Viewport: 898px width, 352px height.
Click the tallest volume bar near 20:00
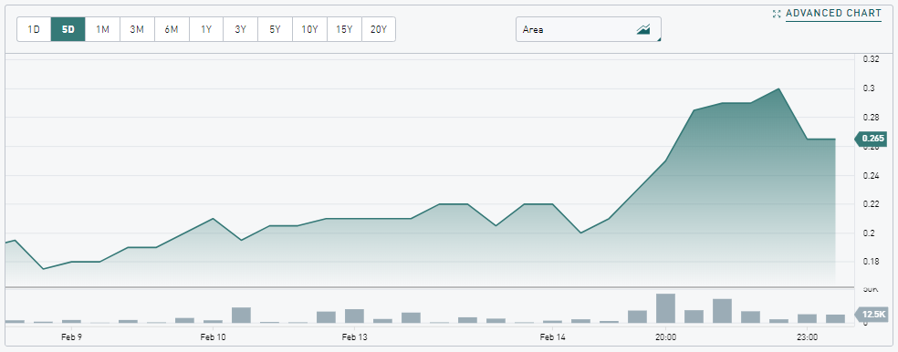point(665,308)
